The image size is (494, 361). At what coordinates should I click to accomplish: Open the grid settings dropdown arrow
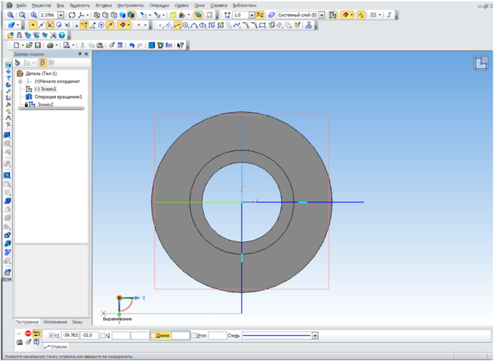[x=379, y=15]
